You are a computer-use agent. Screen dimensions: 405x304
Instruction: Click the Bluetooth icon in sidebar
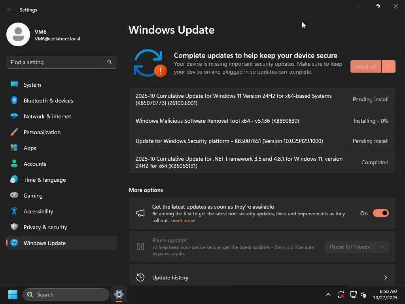pyautogui.click(x=14, y=100)
